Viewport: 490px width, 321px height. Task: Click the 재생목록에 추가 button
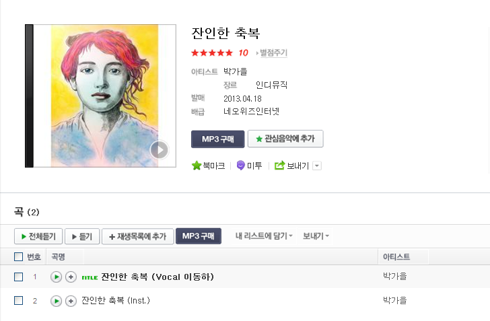pos(138,236)
